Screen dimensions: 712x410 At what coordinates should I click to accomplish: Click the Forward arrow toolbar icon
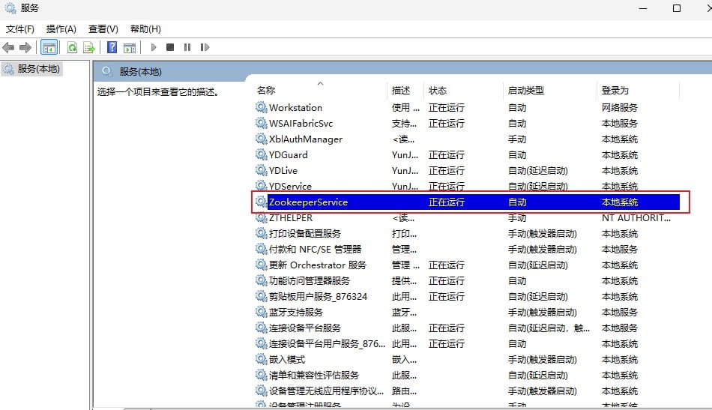click(x=25, y=47)
